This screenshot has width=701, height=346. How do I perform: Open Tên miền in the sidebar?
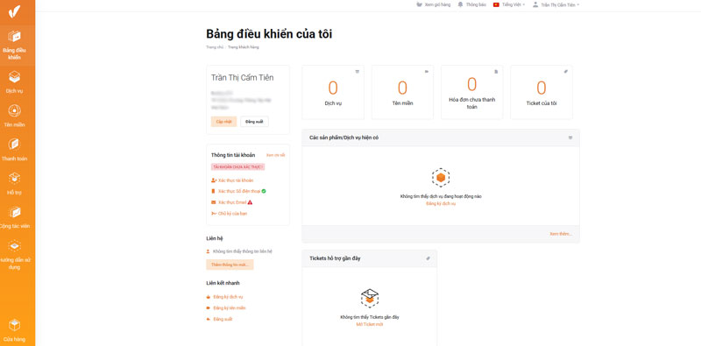[x=15, y=117]
